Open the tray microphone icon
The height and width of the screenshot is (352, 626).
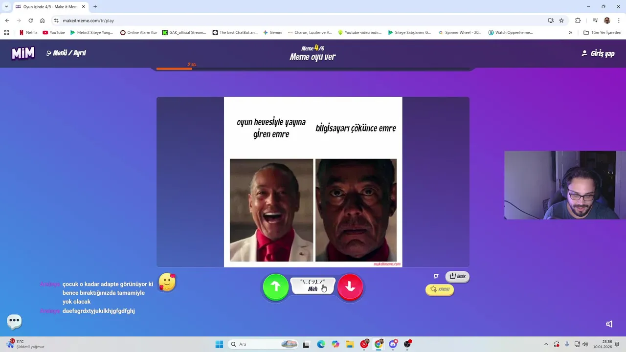pyautogui.click(x=567, y=344)
